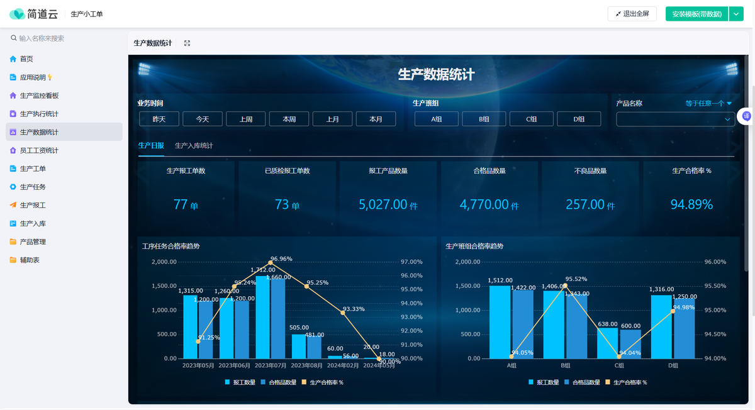
Task: Open 生产报工 in the sidebar
Action: 64,205
